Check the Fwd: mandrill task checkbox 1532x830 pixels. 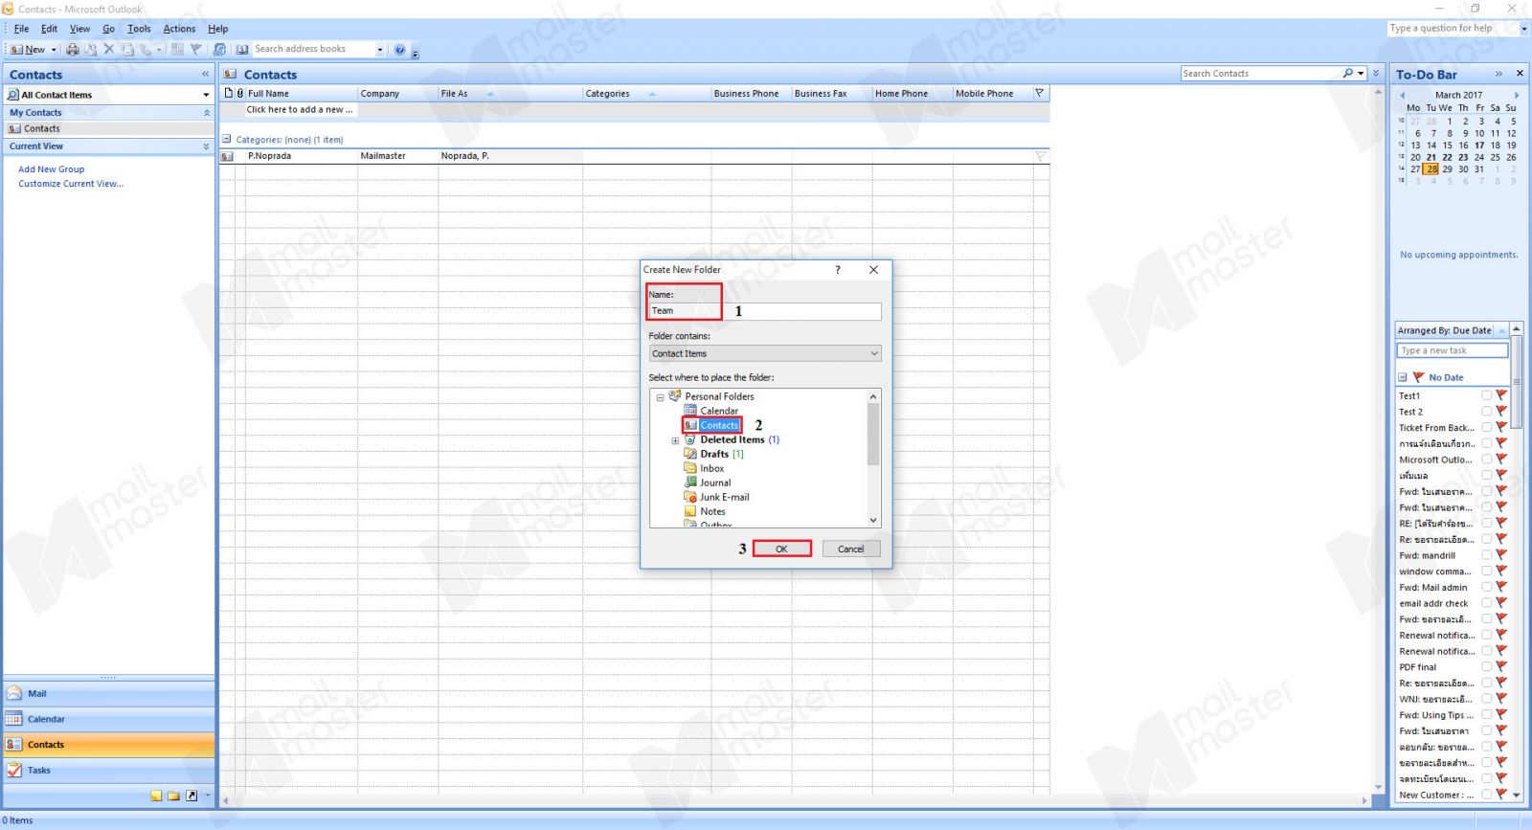tap(1487, 555)
